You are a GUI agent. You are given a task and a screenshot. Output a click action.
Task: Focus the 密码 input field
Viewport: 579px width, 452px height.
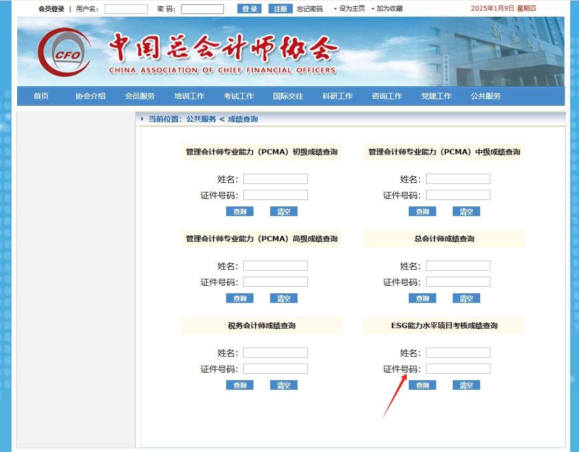[202, 9]
